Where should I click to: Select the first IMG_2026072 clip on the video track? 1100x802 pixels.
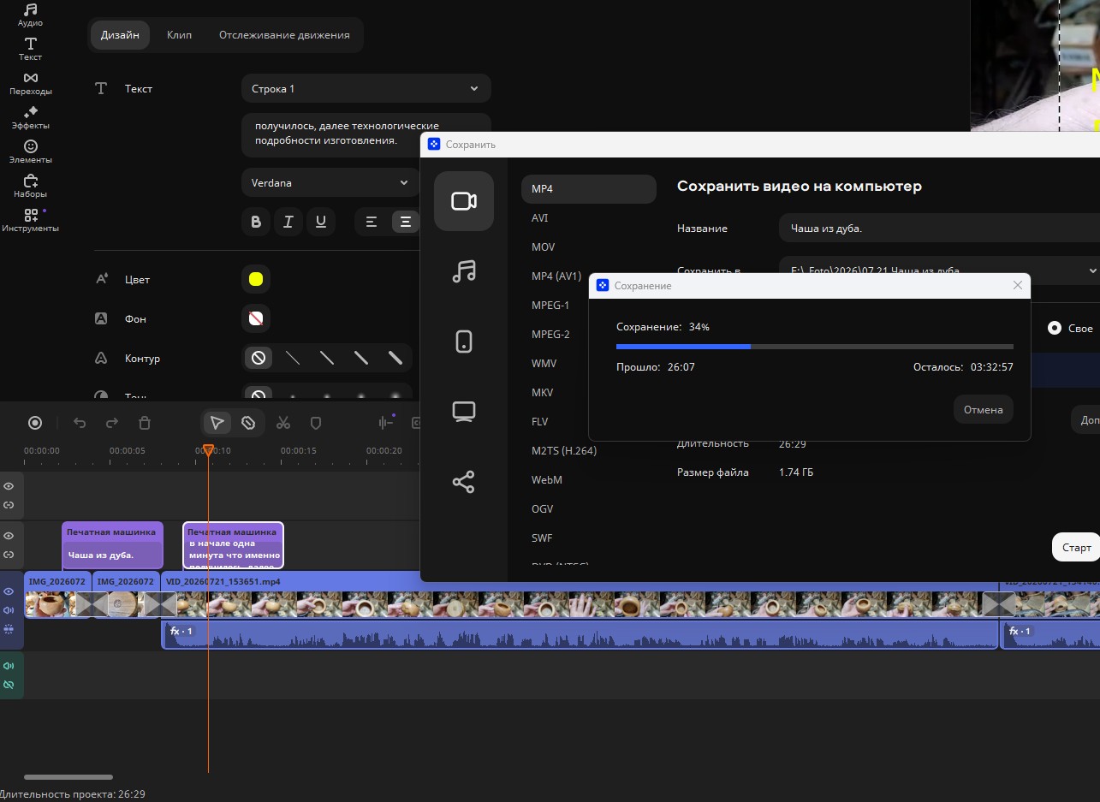coord(57,594)
